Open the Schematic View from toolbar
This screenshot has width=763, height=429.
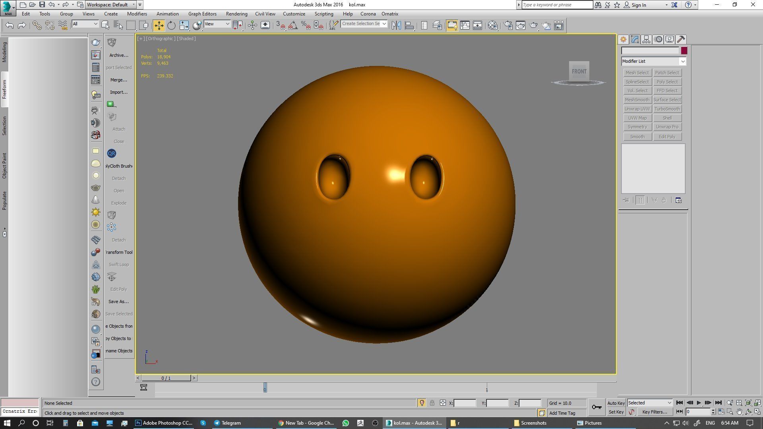(x=478, y=25)
